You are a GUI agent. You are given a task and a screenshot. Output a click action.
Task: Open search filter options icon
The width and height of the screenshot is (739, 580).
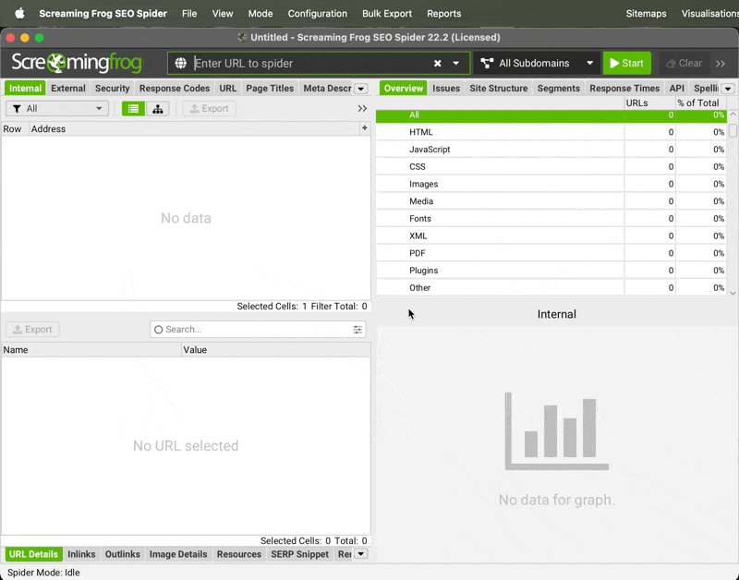(x=357, y=330)
